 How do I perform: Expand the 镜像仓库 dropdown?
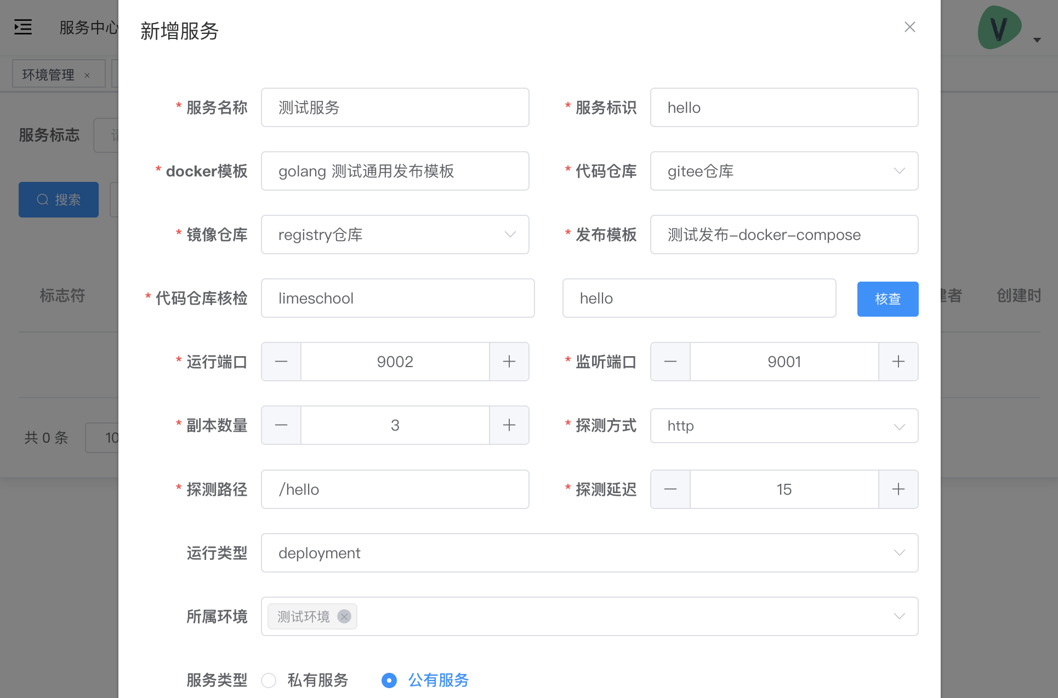point(395,234)
